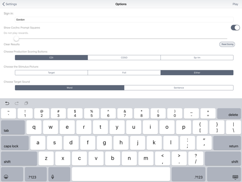Image resolution: width=242 pixels, height=182 pixels.
Task: Tap the minus underscore key
Action: (x=192, y=113)
